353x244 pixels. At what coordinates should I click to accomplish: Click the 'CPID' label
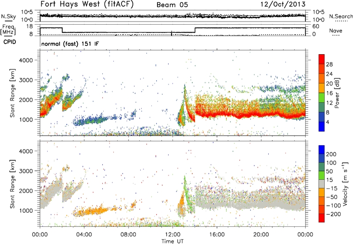10,42
